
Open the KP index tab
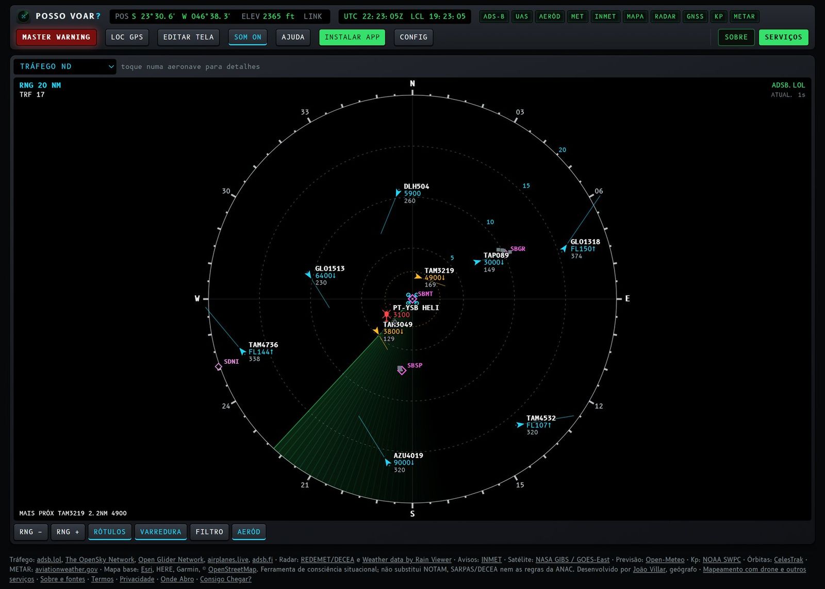(x=719, y=16)
